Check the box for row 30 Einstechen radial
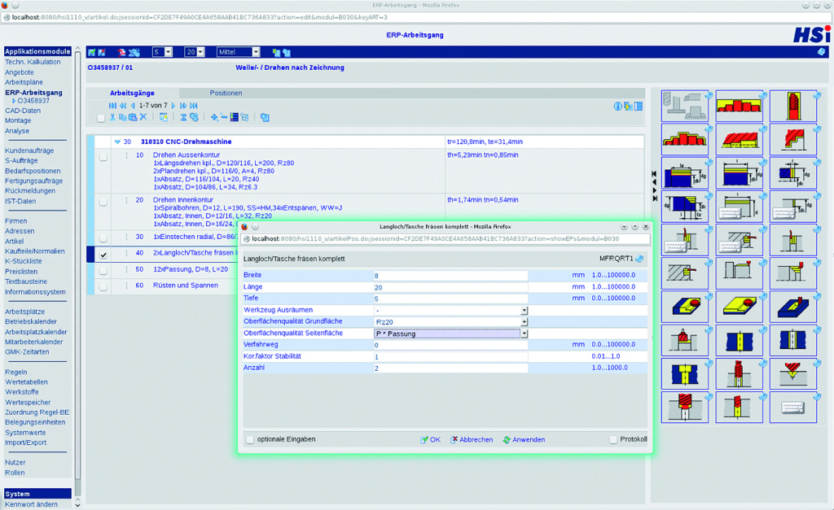This screenshot has width=834, height=510. (103, 238)
